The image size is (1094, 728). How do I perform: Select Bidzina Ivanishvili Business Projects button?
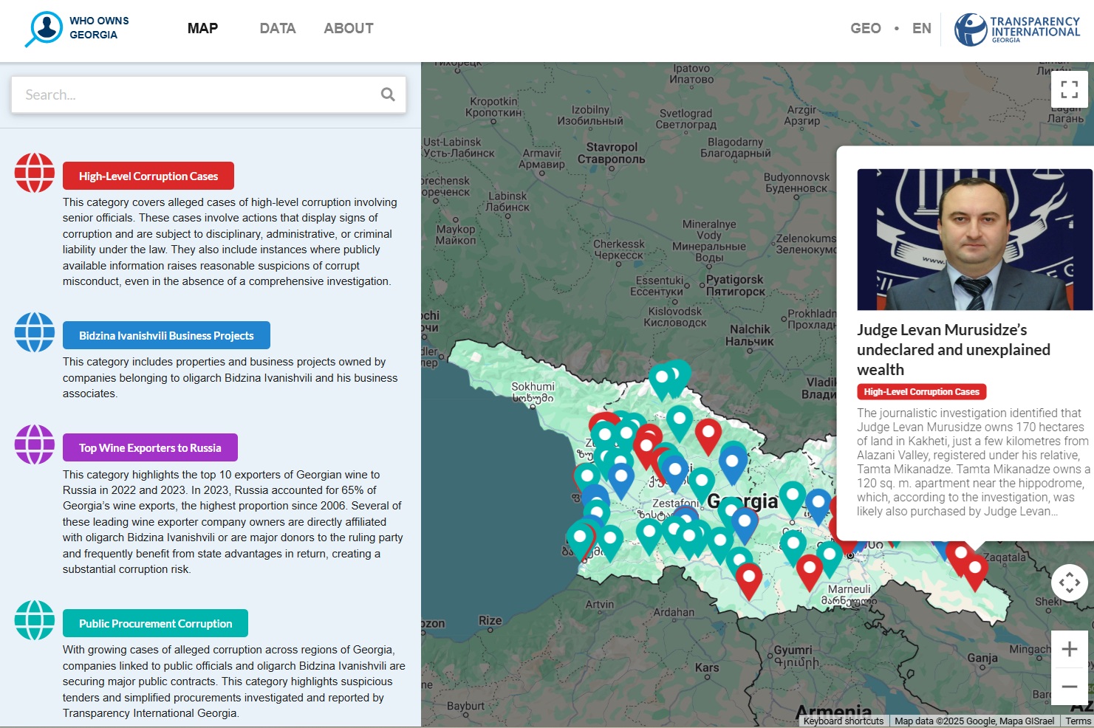(166, 335)
